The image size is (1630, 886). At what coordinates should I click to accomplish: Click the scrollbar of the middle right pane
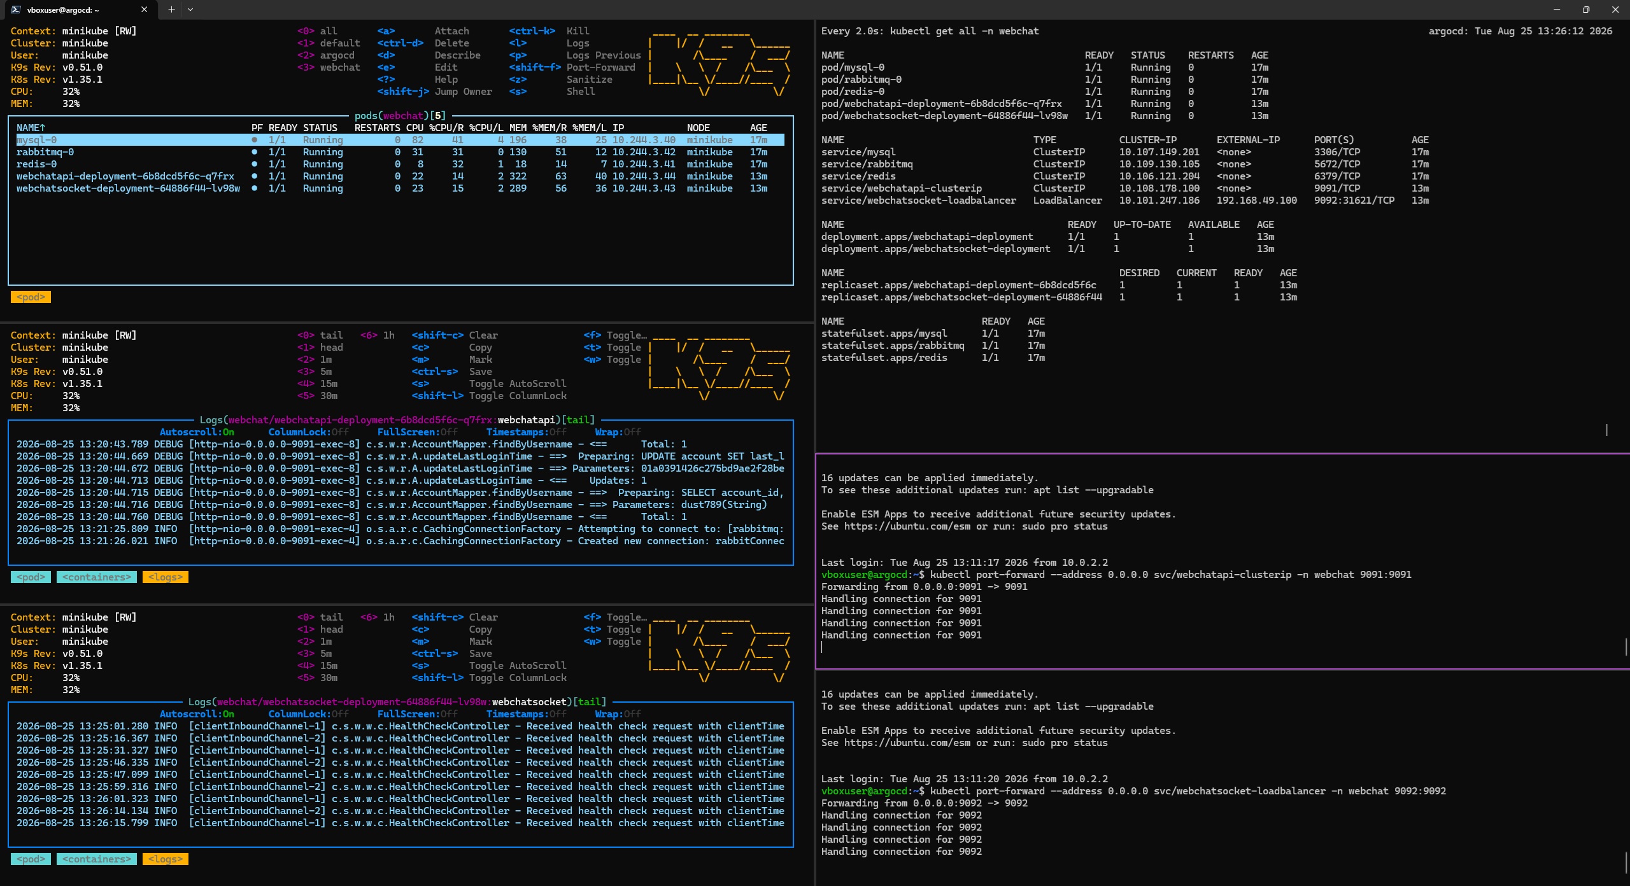click(1626, 647)
